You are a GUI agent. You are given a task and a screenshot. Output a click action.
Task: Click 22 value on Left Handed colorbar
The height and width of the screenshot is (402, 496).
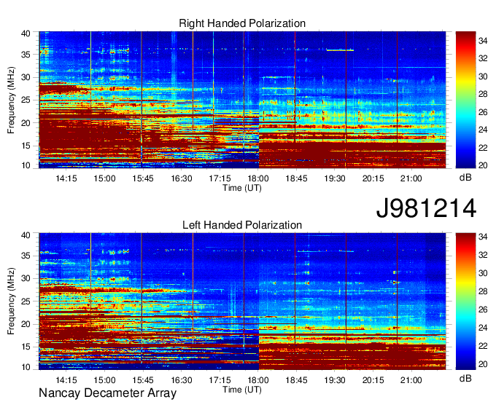[483, 346]
